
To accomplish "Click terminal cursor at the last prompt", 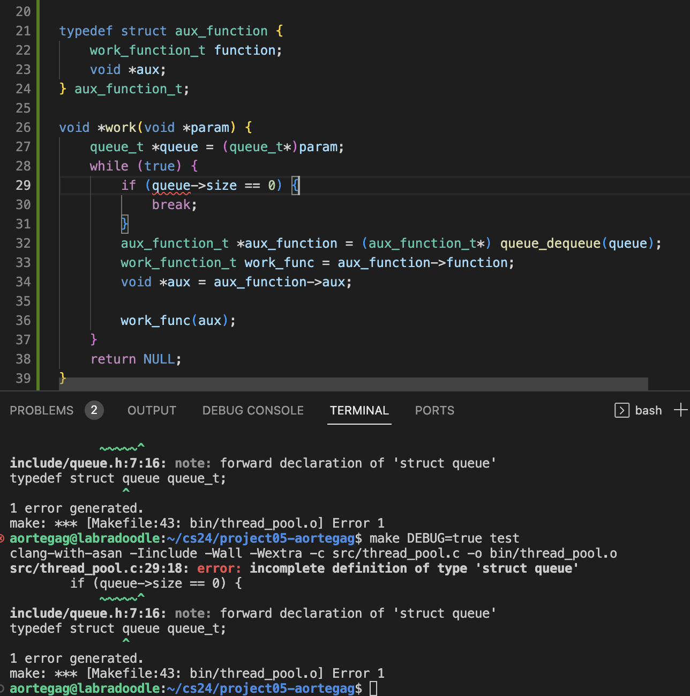I will (373, 688).
